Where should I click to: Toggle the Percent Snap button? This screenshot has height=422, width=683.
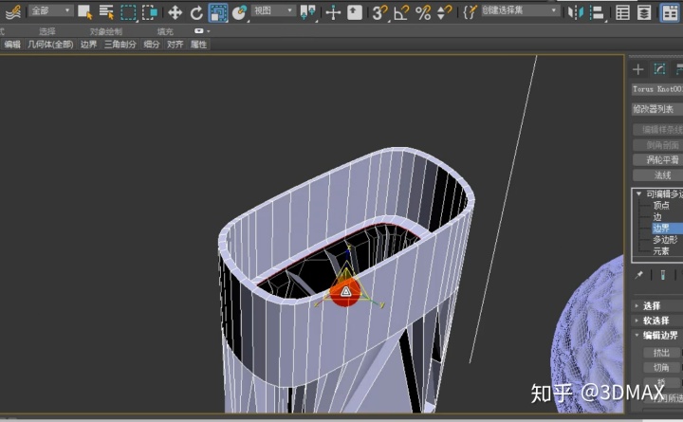pos(423,12)
